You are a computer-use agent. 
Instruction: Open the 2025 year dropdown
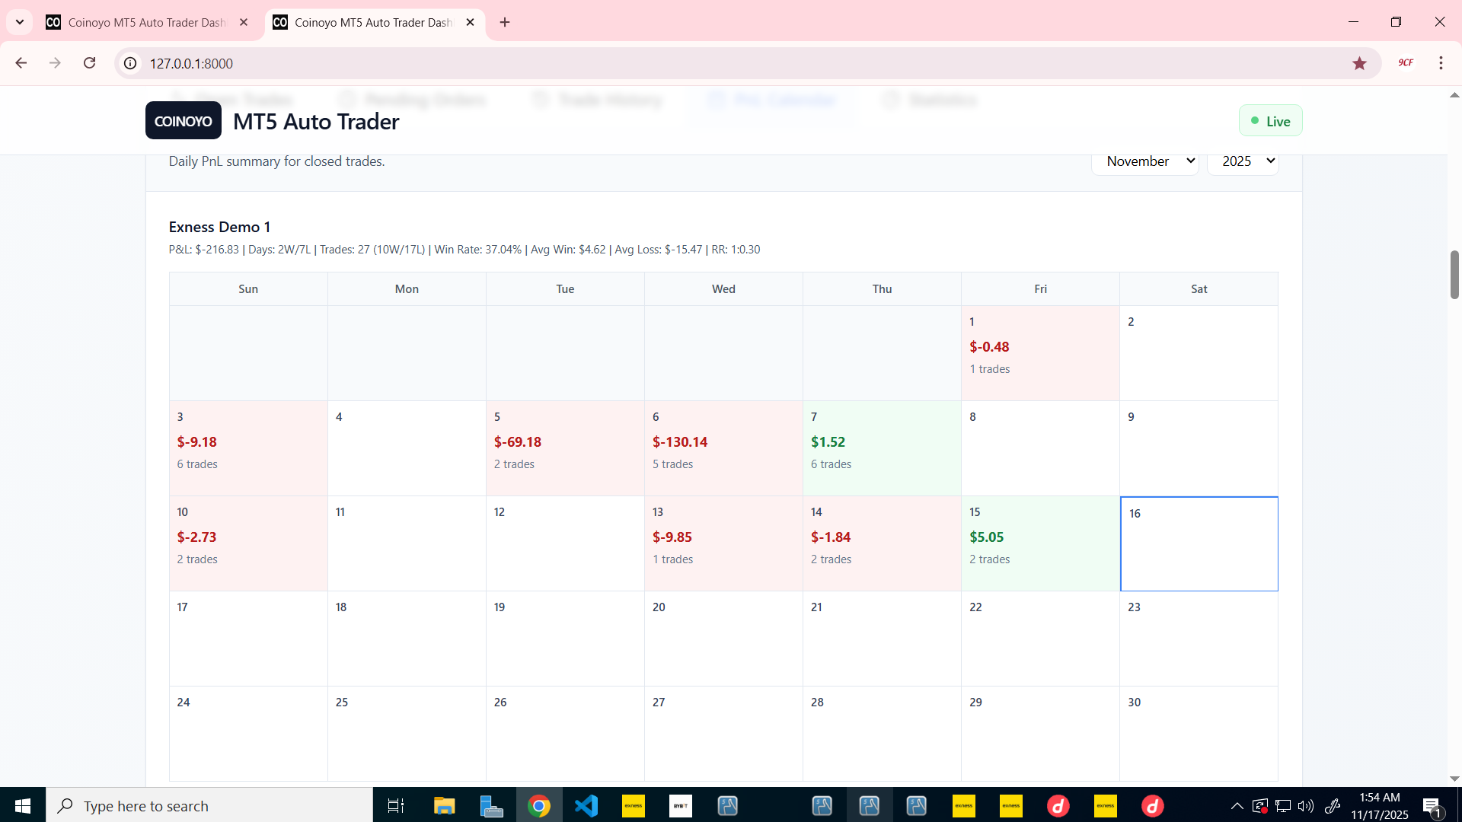click(x=1243, y=161)
